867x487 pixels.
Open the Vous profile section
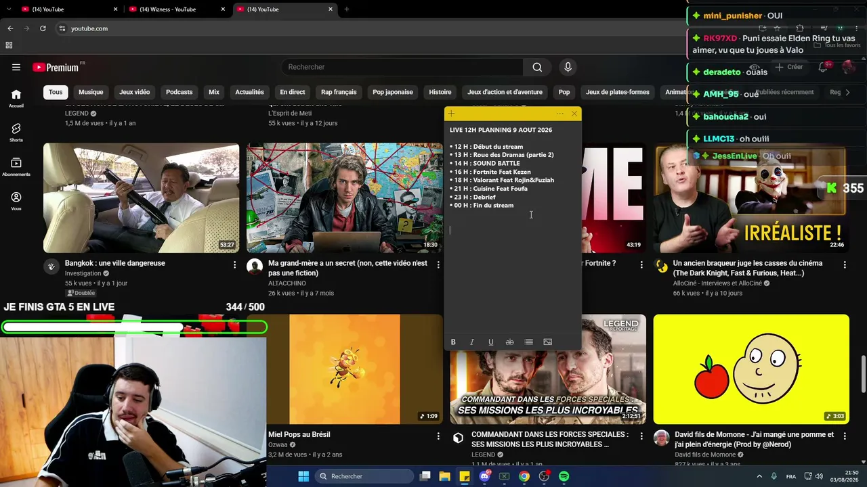16,201
